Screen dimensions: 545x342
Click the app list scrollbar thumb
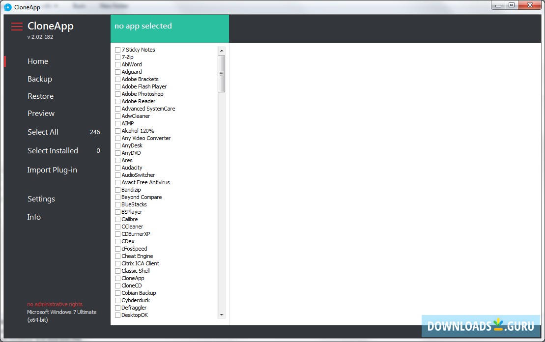point(222,74)
